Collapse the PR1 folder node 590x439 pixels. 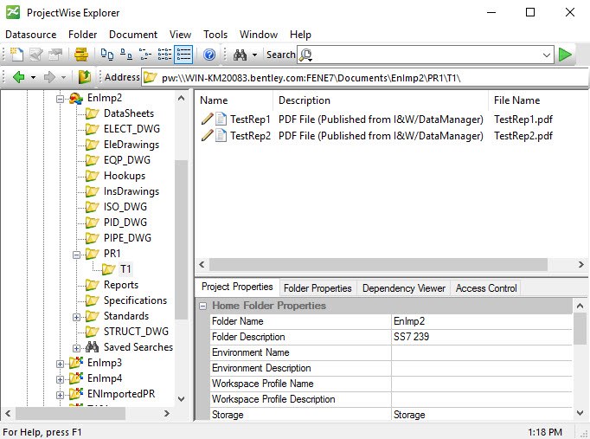point(76,255)
